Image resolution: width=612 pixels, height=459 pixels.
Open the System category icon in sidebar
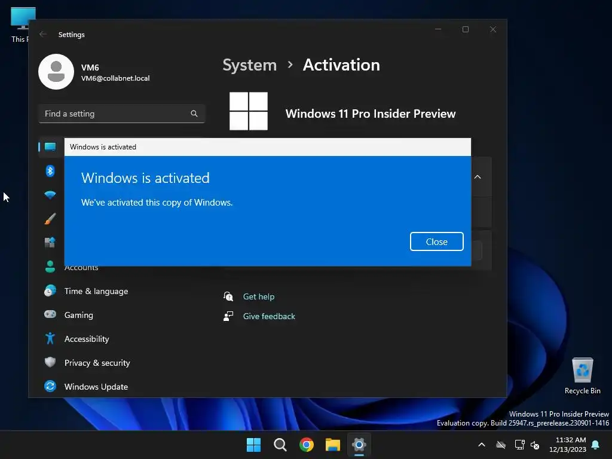click(x=50, y=147)
